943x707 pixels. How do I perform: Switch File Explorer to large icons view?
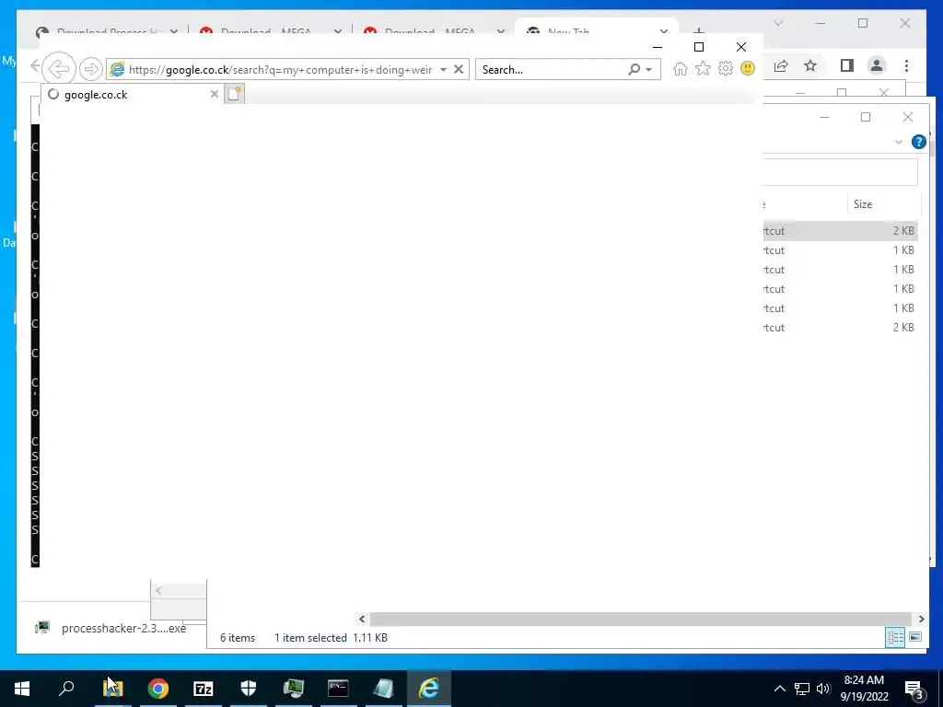(915, 637)
